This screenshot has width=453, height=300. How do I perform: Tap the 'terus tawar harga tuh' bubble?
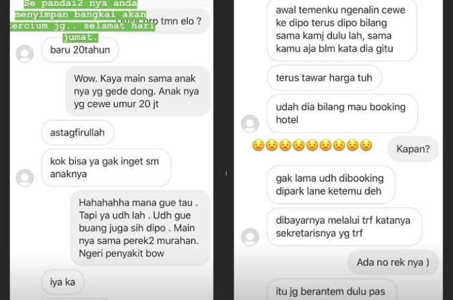coord(324,78)
